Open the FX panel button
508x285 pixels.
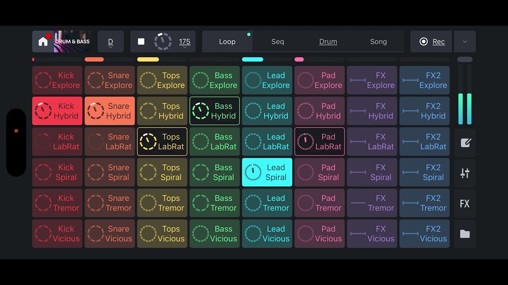(x=465, y=203)
